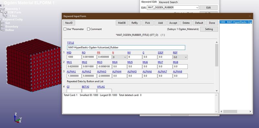The image size is (259, 128).
Task: Open the ALPHA8 label link
Action: coord(177,72)
